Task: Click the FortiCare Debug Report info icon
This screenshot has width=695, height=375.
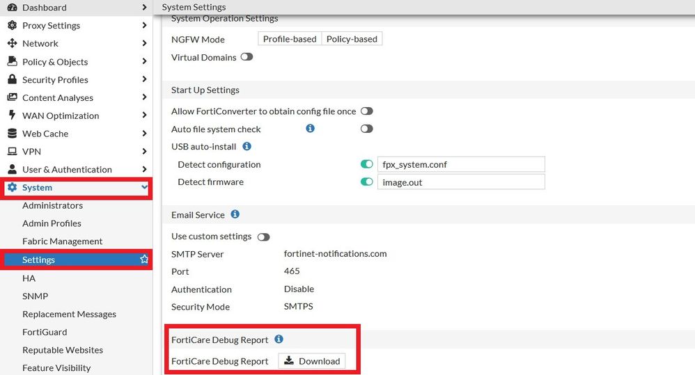Action: point(279,340)
